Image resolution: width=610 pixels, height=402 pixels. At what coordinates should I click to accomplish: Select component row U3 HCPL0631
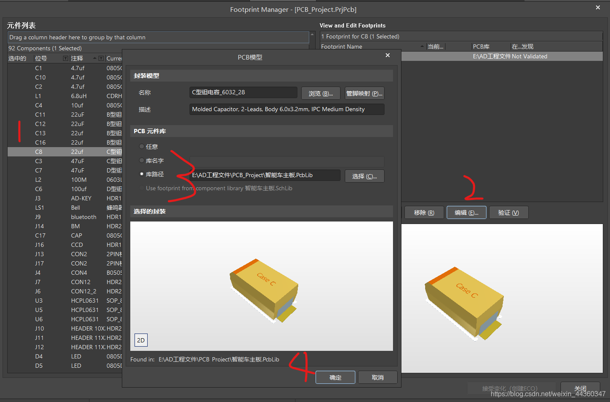pos(65,301)
